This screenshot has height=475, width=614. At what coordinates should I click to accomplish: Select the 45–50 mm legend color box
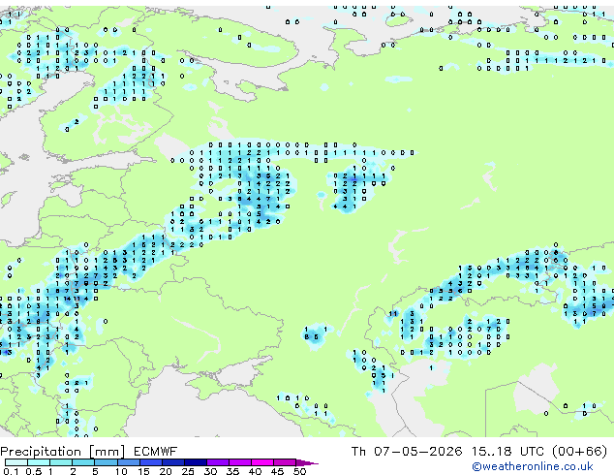[285, 462]
